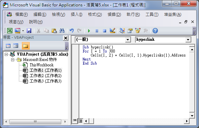Click the Cut scissors icon
Image resolution: width=199 pixels, height=128 pixels.
pos(38,31)
